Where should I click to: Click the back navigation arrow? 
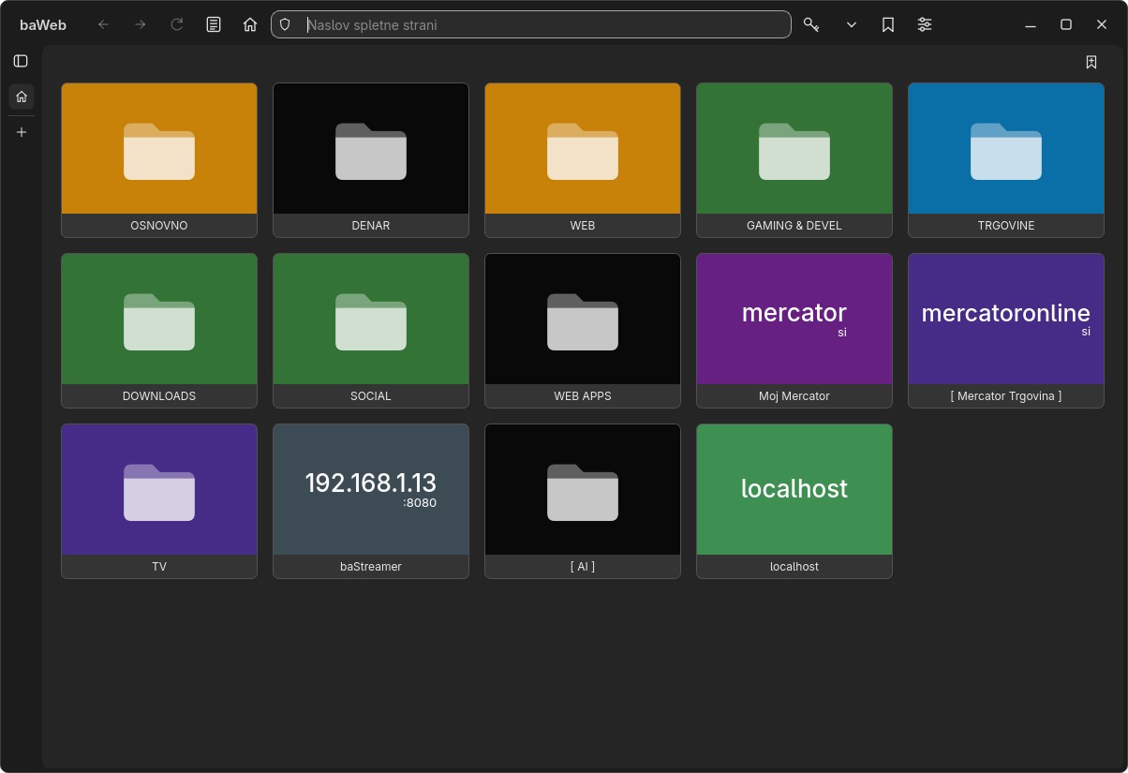click(103, 24)
